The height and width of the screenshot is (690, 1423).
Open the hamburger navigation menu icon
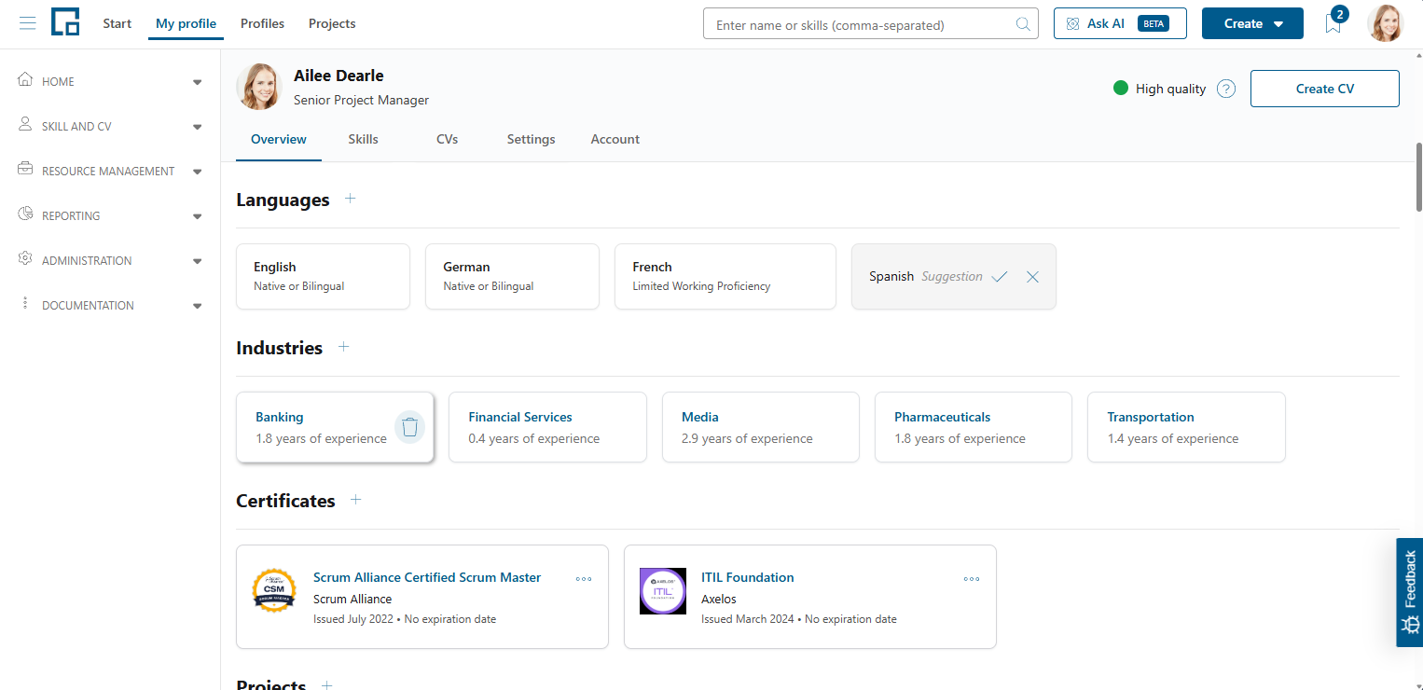coord(28,23)
